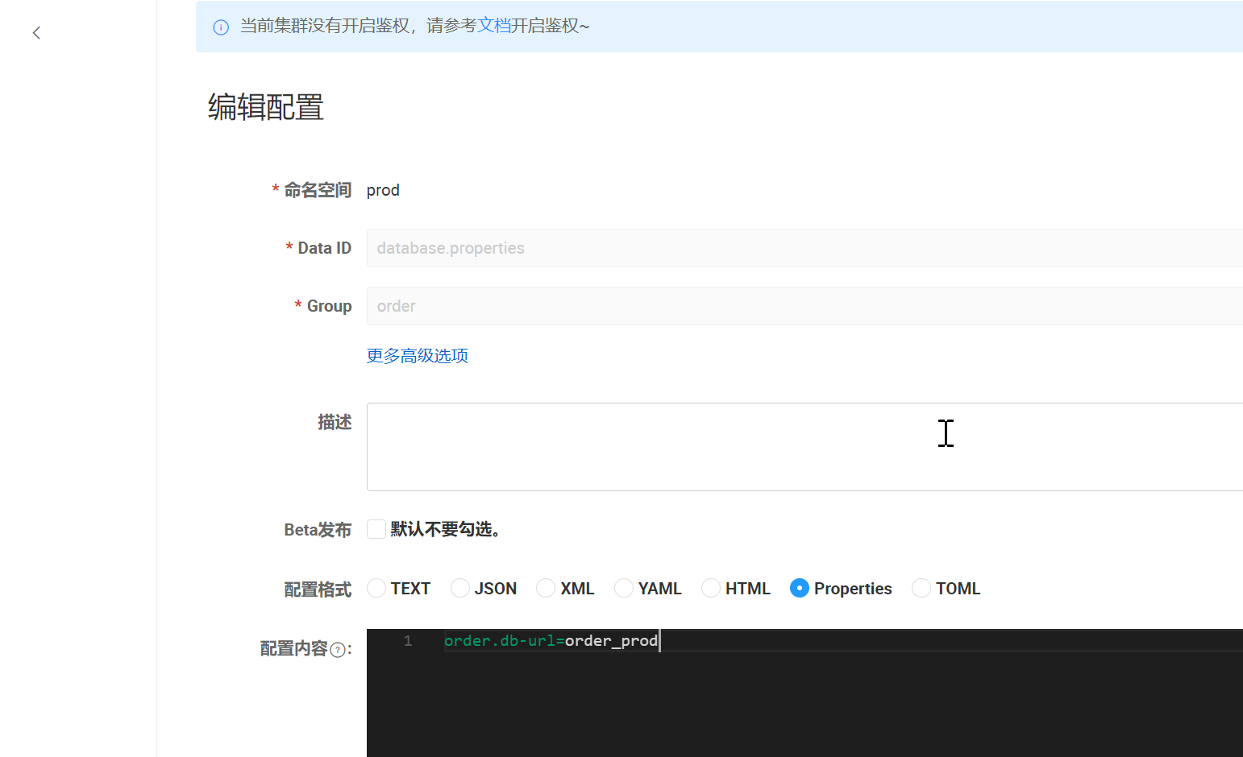The height and width of the screenshot is (757, 1243).
Task: Open the 文档 link in the banner
Action: point(494,26)
